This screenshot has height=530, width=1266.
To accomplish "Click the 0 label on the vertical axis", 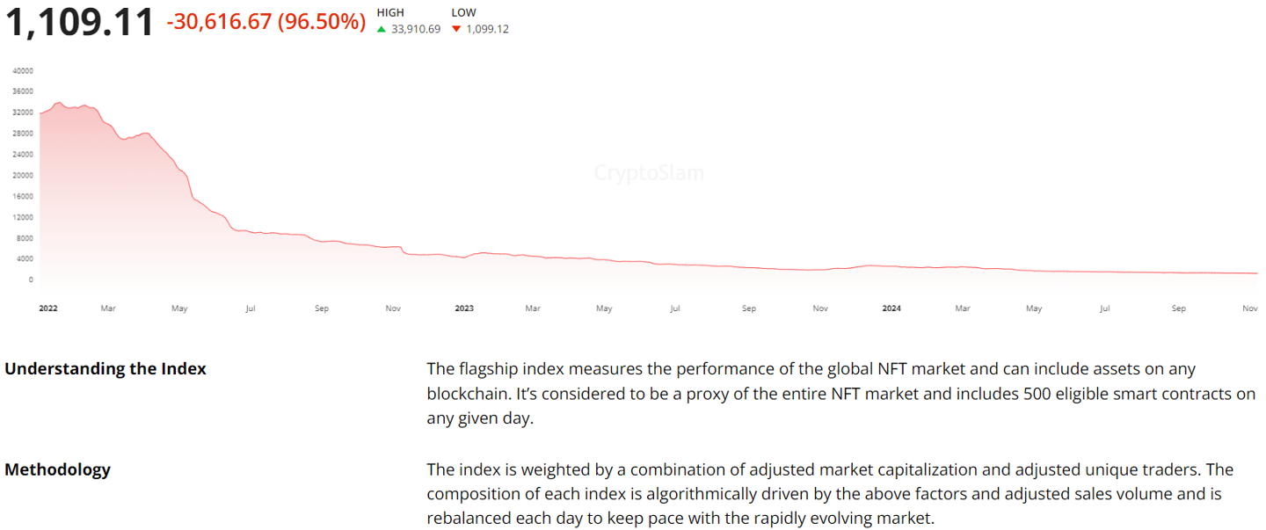I will pos(31,280).
